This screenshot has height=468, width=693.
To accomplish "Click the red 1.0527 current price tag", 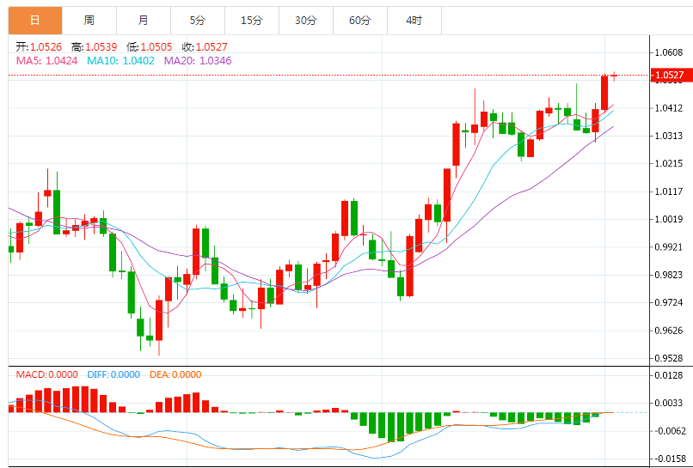I will (670, 75).
